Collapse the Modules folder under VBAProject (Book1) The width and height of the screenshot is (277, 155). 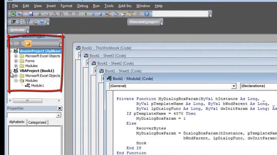coord(16,81)
